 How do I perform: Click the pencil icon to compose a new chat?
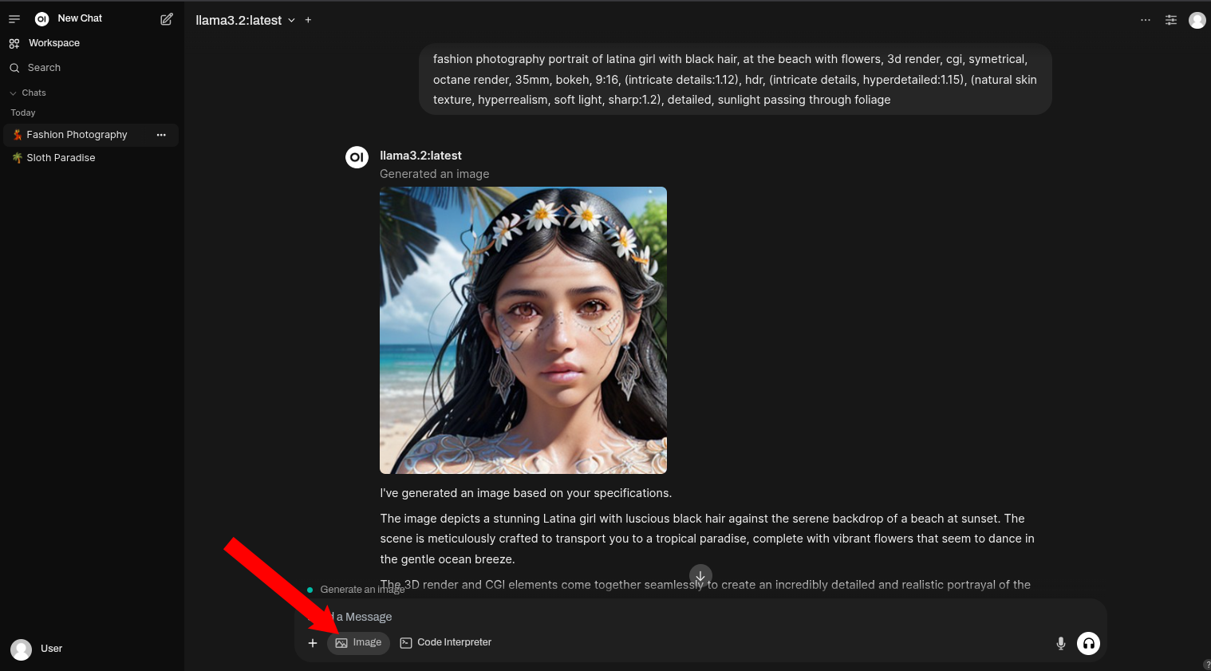166,18
